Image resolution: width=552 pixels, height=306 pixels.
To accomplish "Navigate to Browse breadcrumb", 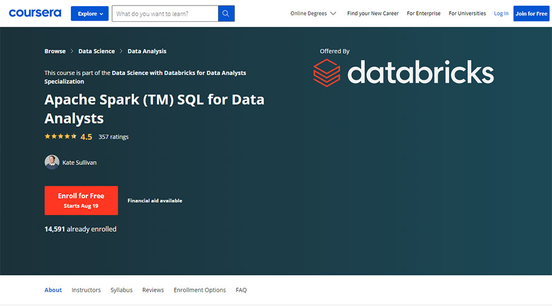I will (x=55, y=51).
